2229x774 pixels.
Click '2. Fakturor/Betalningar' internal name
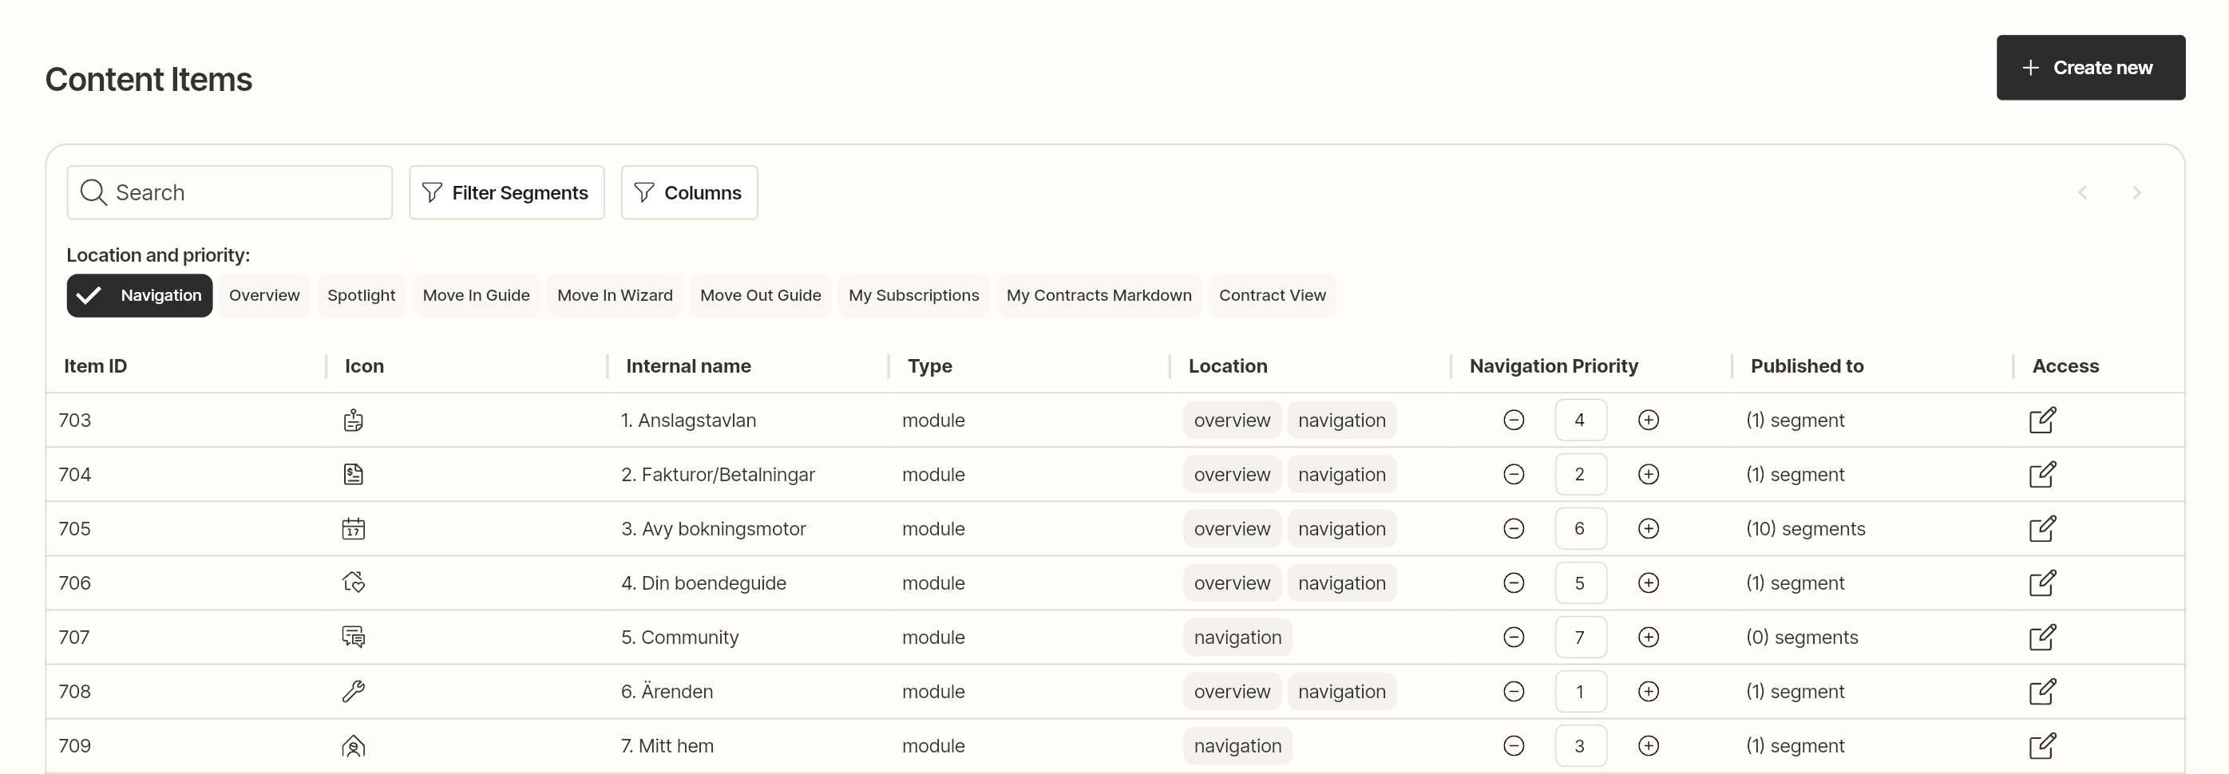pyautogui.click(x=718, y=475)
